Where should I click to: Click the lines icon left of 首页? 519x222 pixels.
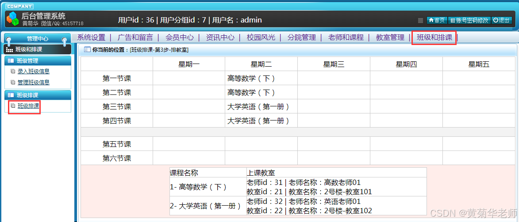point(420,20)
